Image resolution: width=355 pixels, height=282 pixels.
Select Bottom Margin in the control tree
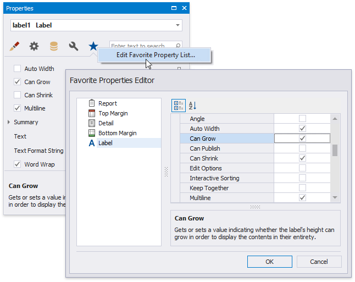[x=117, y=133]
